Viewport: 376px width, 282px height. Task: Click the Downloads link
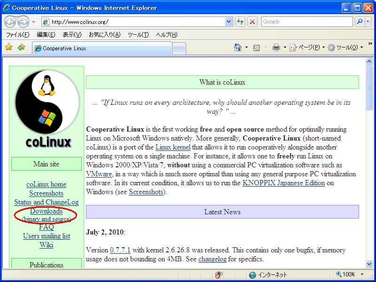click(x=46, y=211)
